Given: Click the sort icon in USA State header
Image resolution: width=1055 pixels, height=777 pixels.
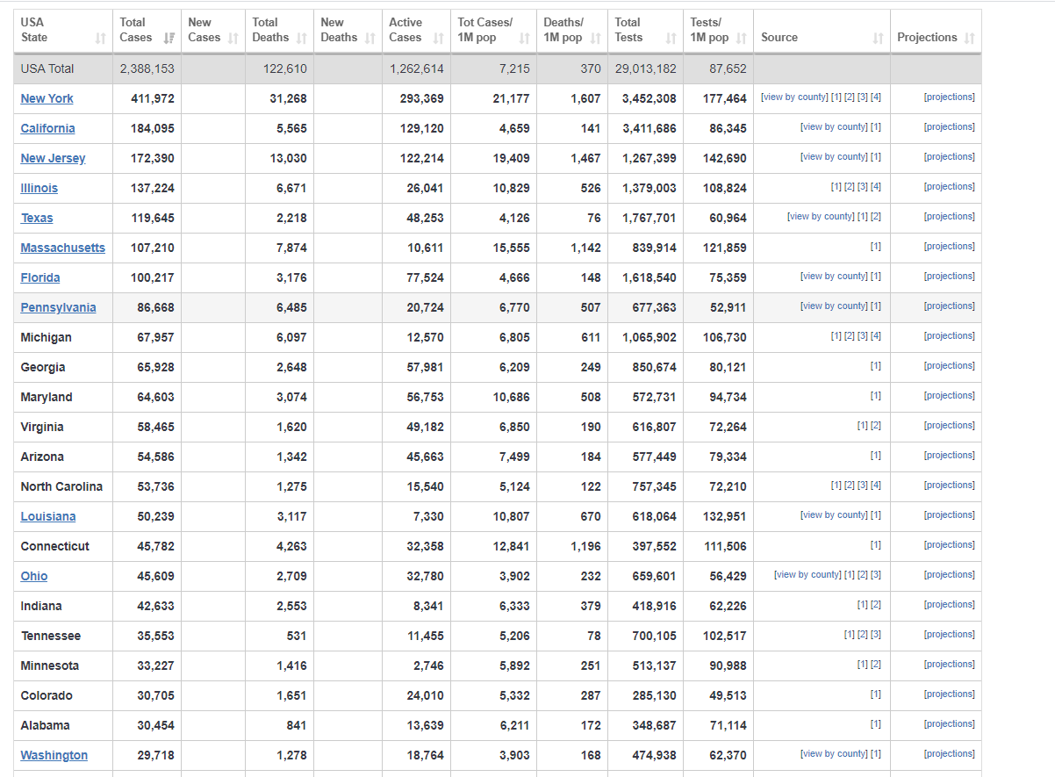Looking at the screenshot, I should pos(100,39).
